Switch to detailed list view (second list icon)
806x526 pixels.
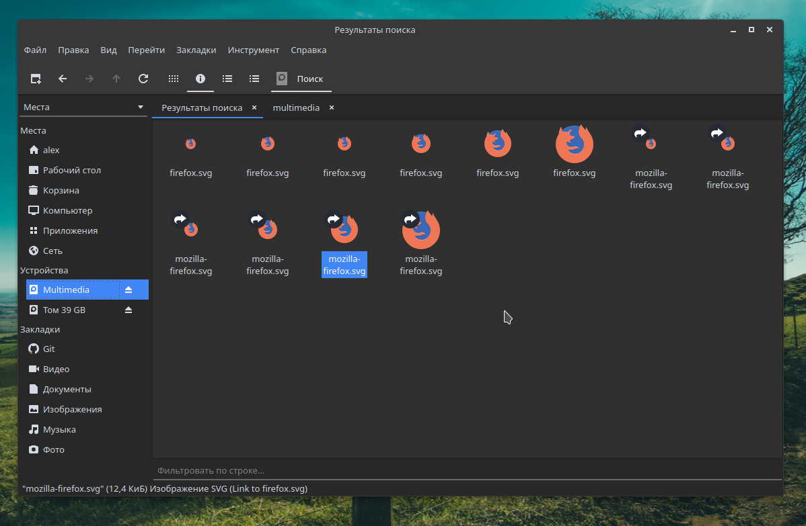coord(254,79)
